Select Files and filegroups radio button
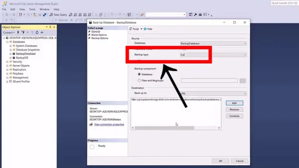Screen dimensions: 299x168 tap(139, 80)
